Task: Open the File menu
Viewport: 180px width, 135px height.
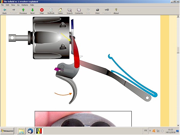Action: coord(2,5)
